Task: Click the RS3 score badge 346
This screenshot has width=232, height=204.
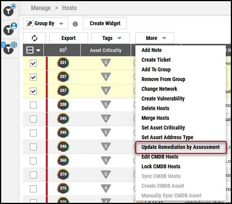Action: click(63, 147)
